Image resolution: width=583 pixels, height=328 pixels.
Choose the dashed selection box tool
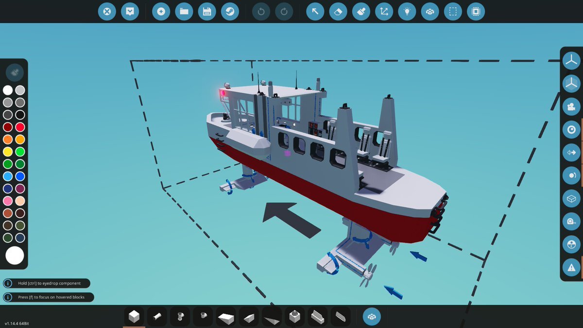(453, 11)
